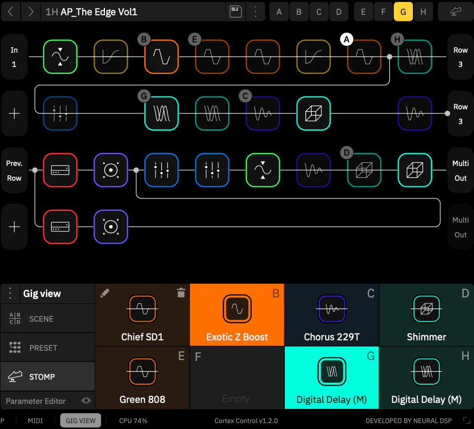Switch to the SCENE tab
The height and width of the screenshot is (429, 474).
[x=47, y=318]
